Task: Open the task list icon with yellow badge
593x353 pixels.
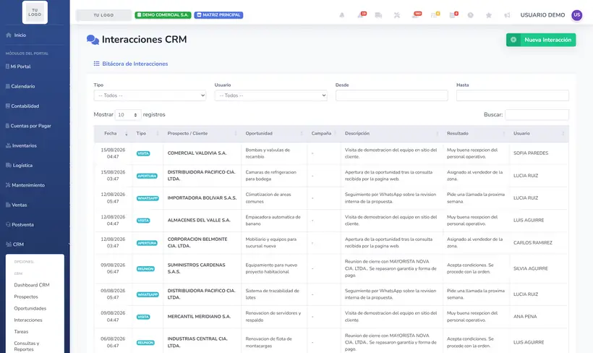Action: coord(435,14)
